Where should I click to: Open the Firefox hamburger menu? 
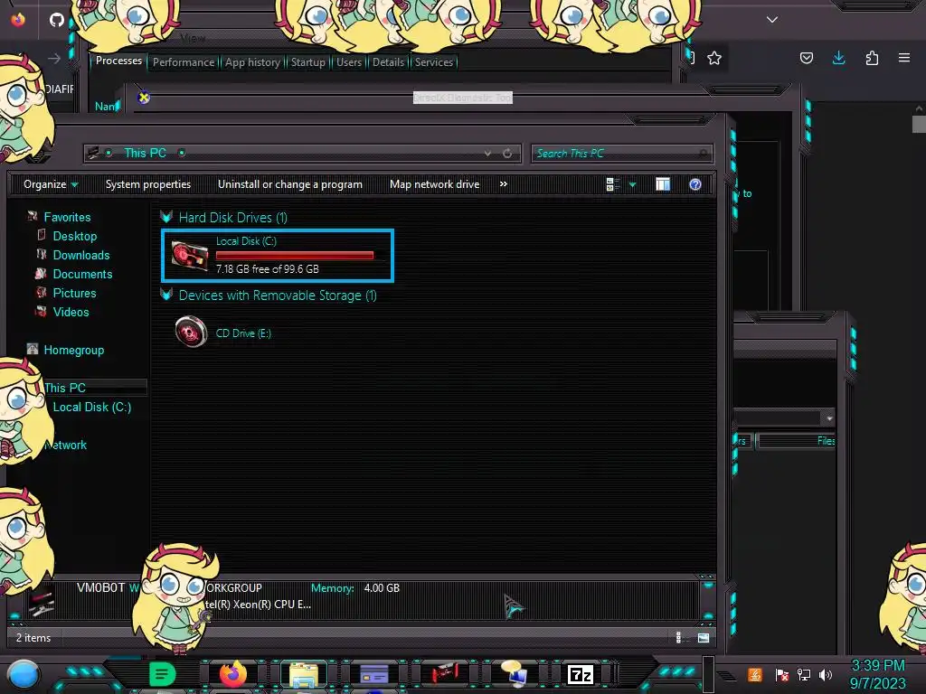click(x=904, y=58)
